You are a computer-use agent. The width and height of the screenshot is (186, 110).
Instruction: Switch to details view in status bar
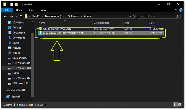coord(175,104)
